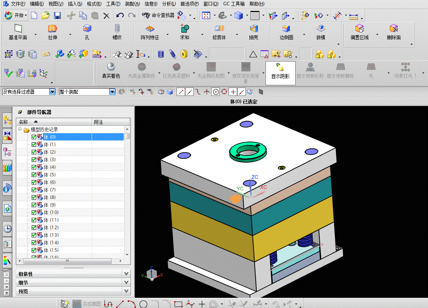Open the 视图(V) menu
This screenshot has height=308, width=428.
56,4
